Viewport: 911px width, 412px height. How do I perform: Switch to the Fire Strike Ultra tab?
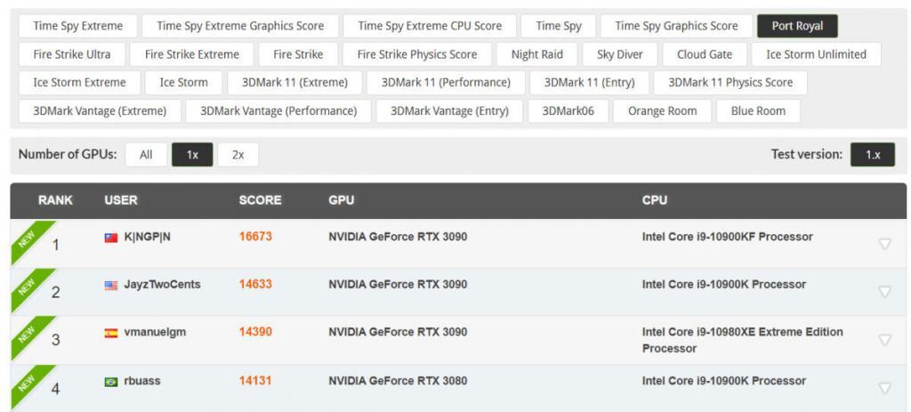coord(72,54)
